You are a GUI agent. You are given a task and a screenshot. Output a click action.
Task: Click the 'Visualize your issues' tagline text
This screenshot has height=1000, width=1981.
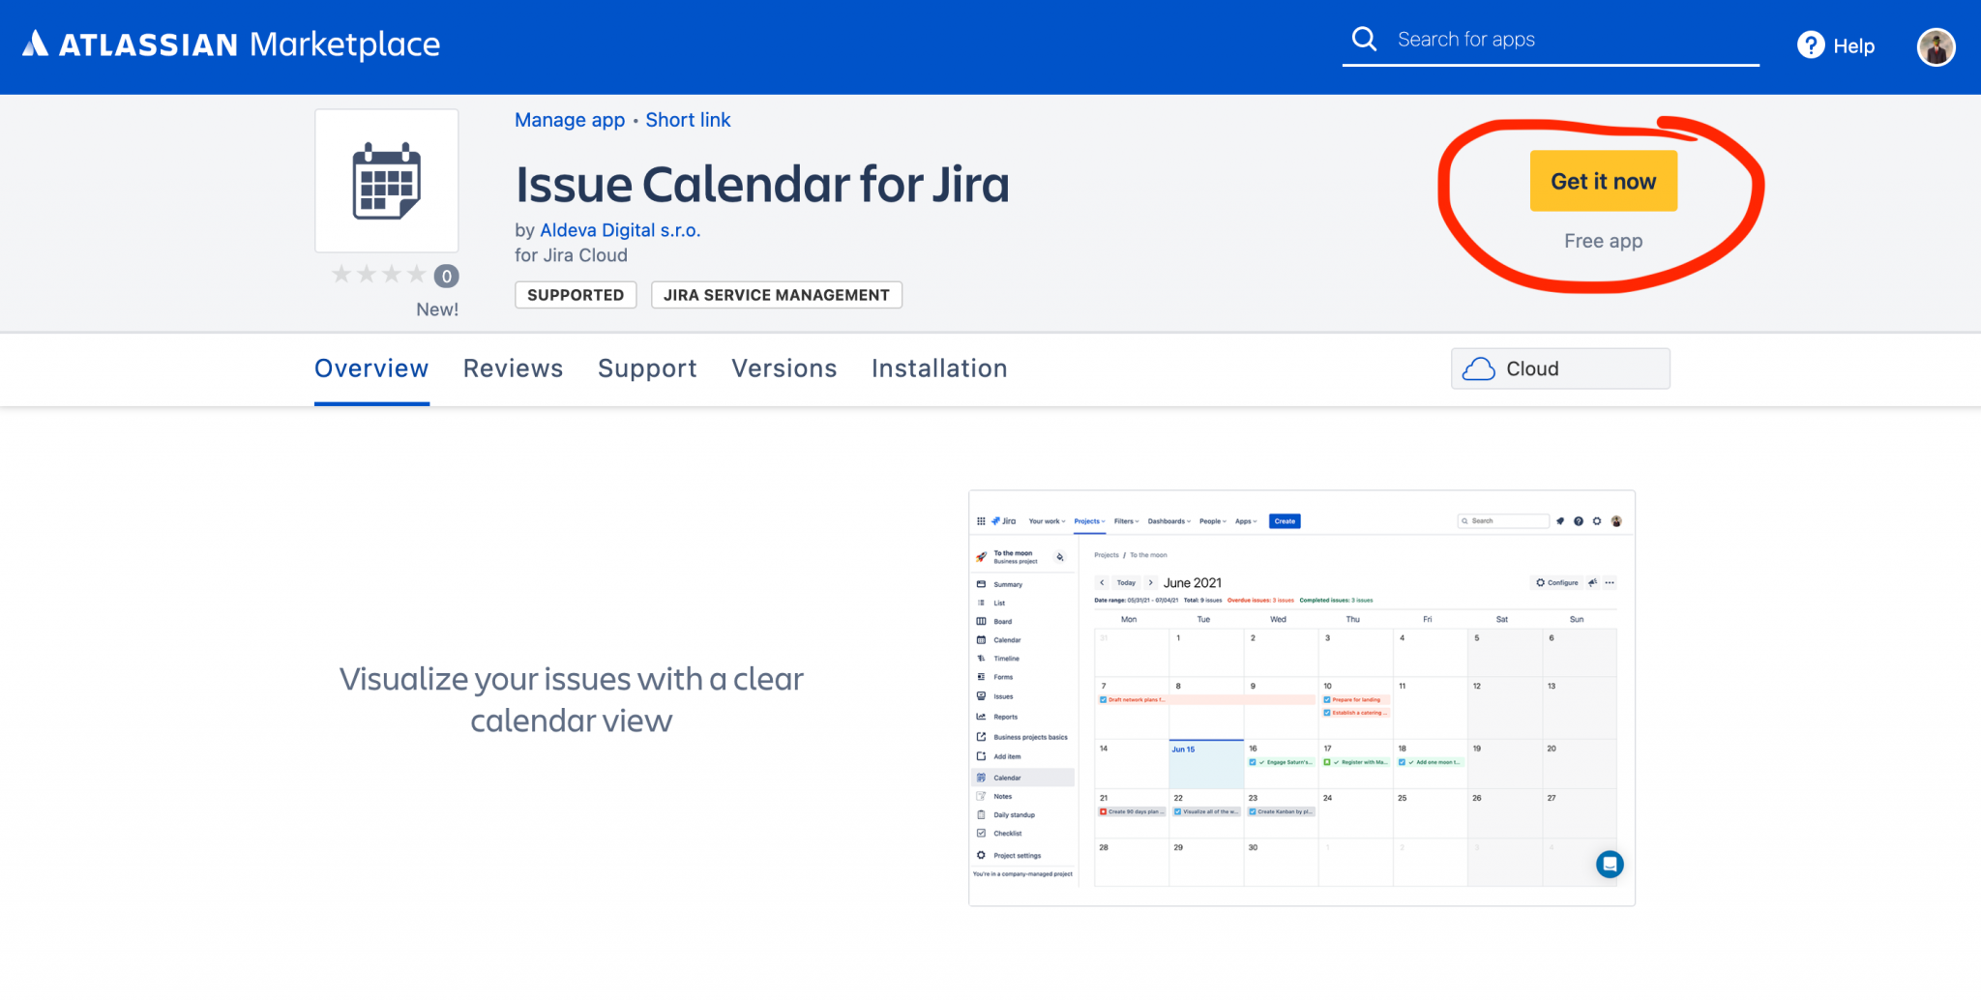571,699
